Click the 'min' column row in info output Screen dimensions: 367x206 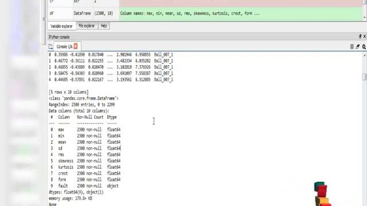(x=85, y=136)
